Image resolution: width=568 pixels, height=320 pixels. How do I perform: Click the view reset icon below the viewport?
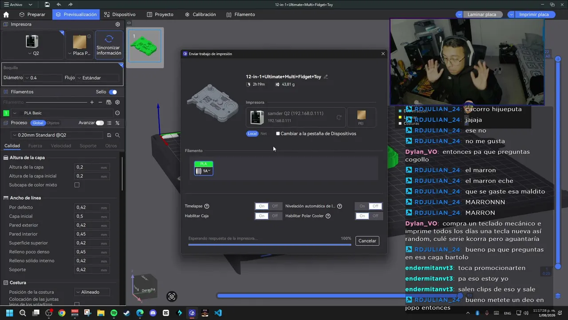click(x=172, y=296)
